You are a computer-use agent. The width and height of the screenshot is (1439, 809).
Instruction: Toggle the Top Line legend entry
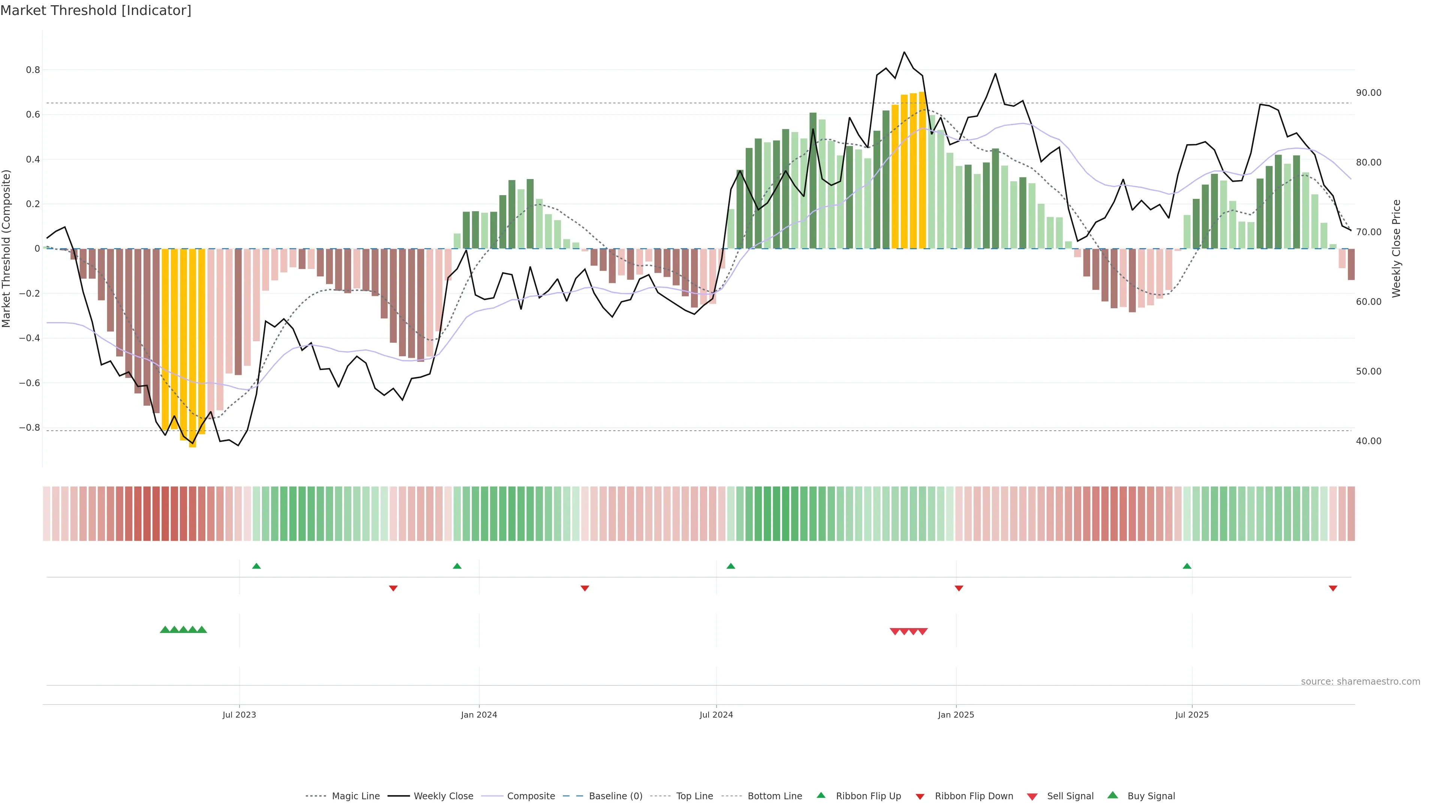694,796
